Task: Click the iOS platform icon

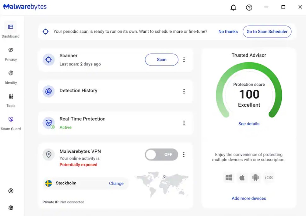Action: 269,178
